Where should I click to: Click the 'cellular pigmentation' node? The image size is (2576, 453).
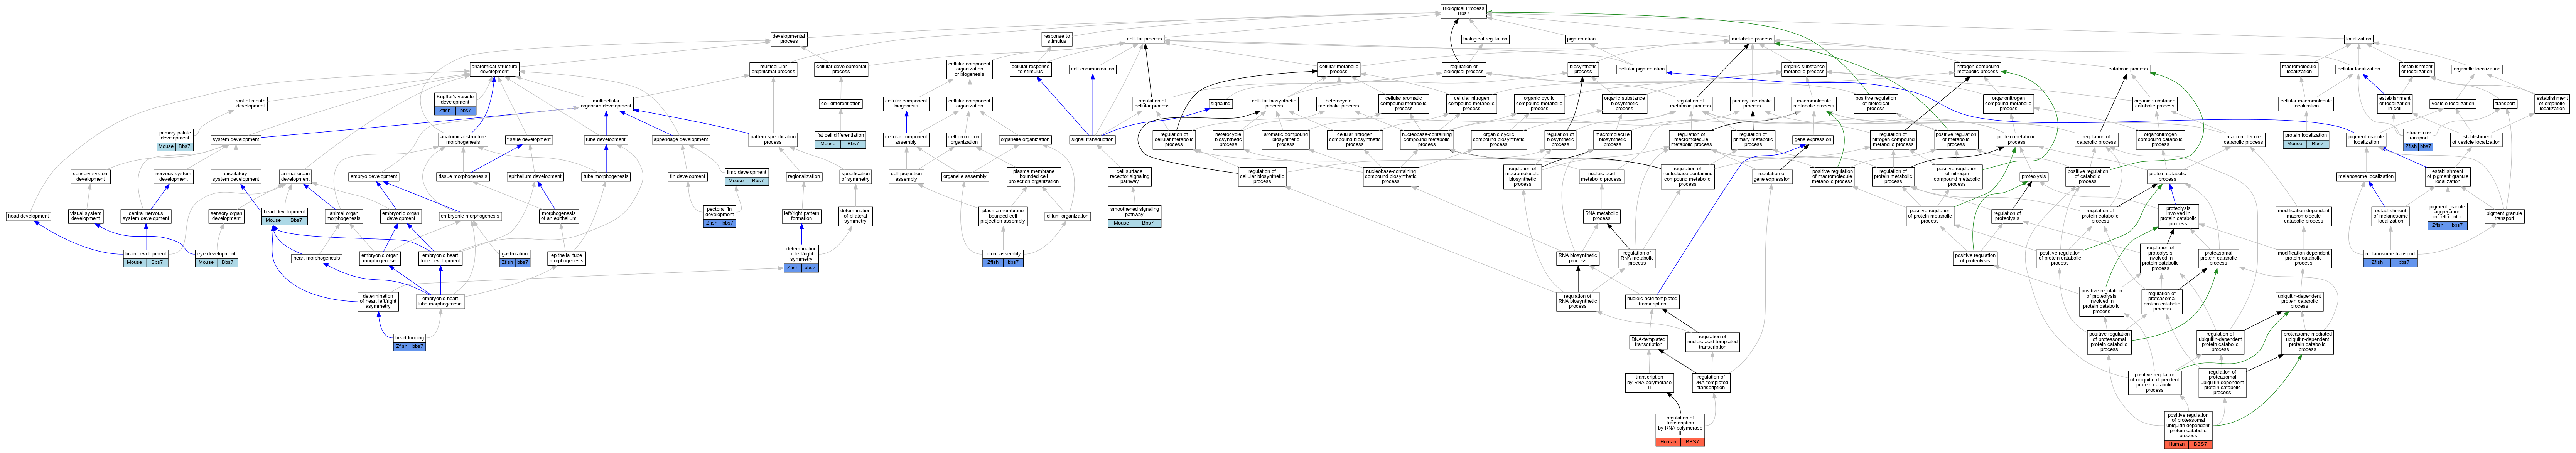click(1641, 69)
